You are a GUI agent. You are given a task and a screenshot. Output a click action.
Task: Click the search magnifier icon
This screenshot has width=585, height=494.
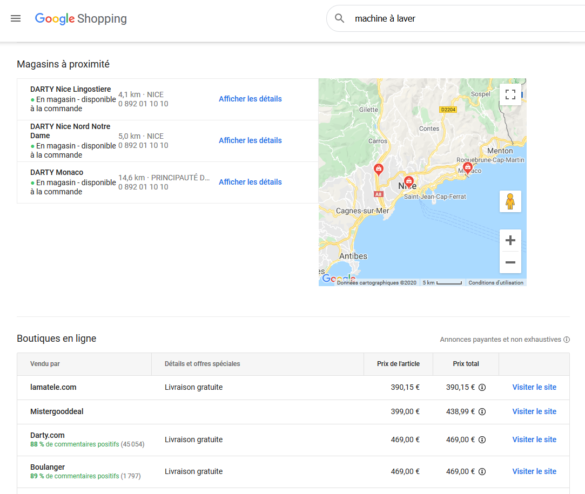pyautogui.click(x=339, y=18)
